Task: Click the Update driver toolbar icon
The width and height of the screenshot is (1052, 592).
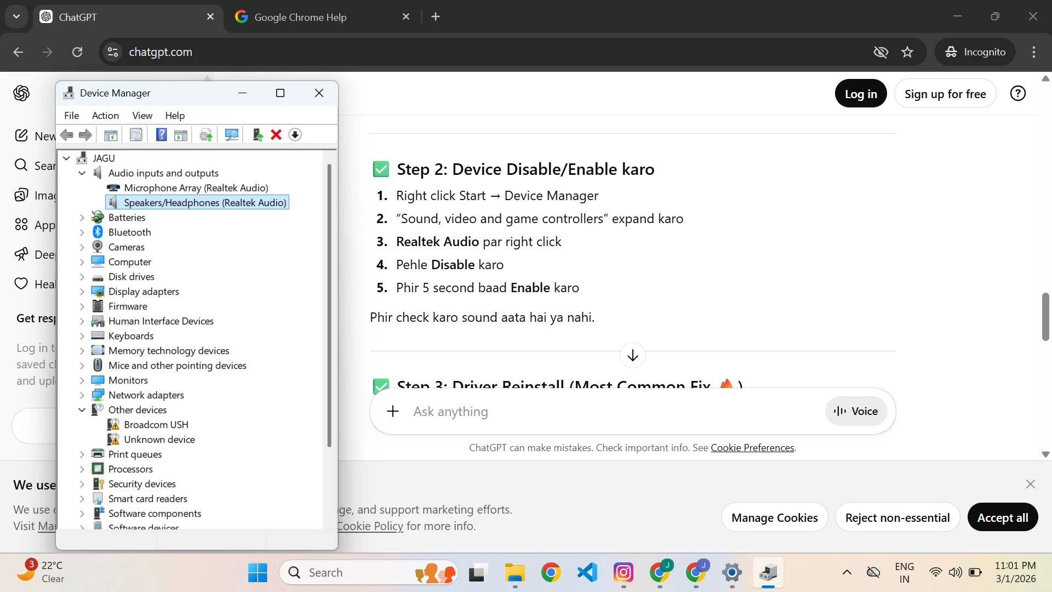Action: coord(206,135)
